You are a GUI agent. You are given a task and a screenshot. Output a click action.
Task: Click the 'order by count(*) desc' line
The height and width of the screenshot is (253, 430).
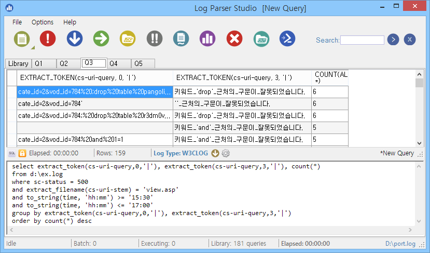point(51,221)
